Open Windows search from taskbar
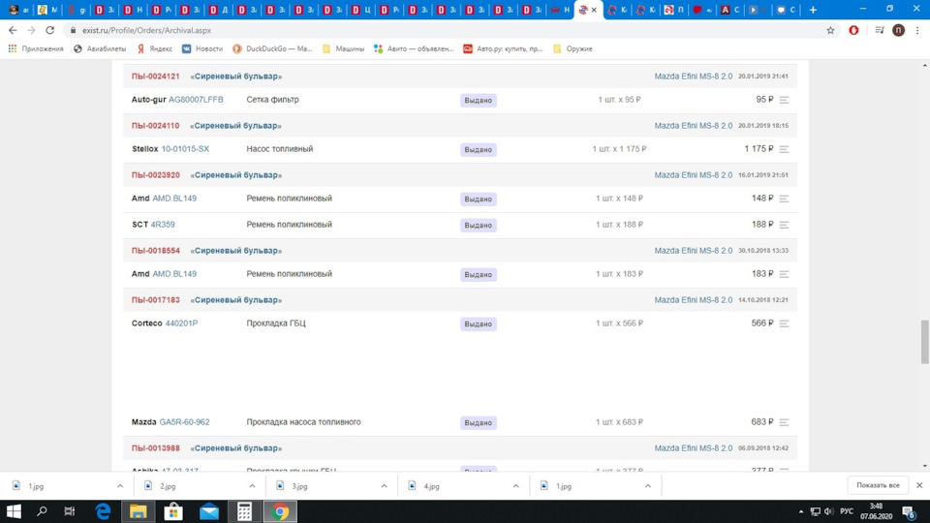 coord(42,511)
